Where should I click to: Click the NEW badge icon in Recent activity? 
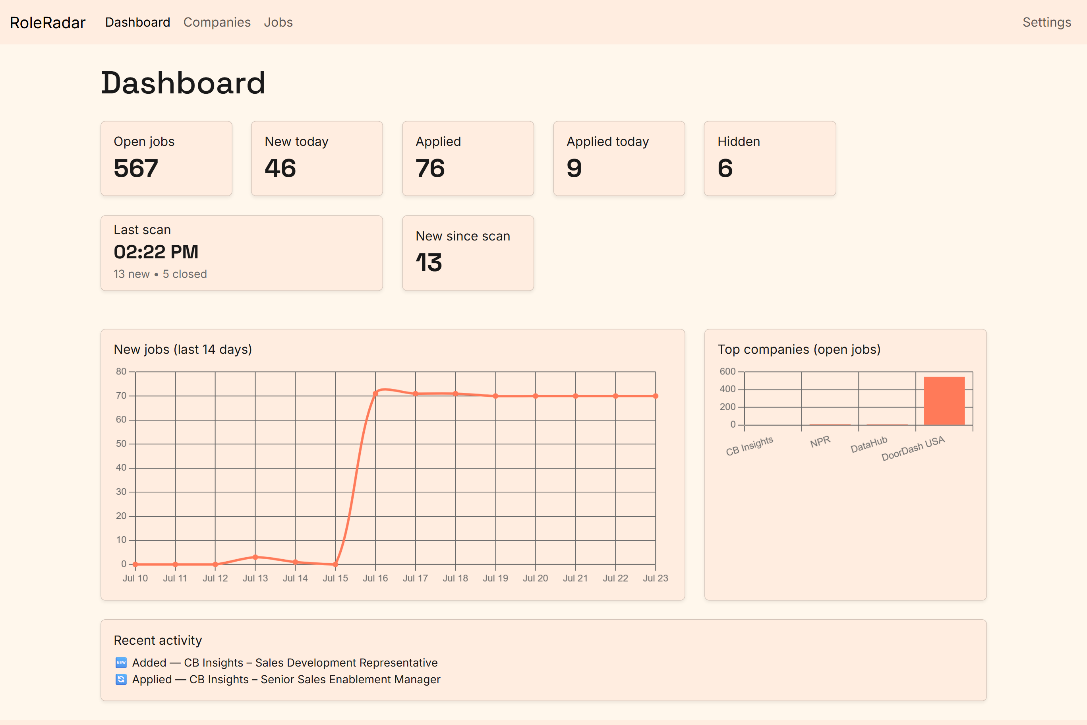pyautogui.click(x=121, y=663)
